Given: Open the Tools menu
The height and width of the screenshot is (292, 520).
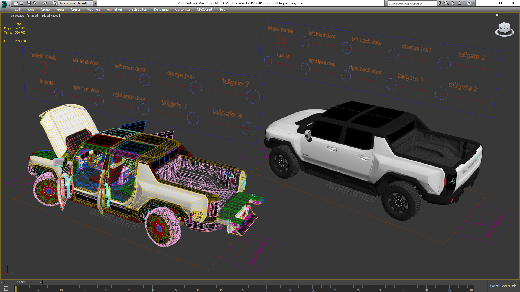Looking at the screenshot, I should 30,9.
